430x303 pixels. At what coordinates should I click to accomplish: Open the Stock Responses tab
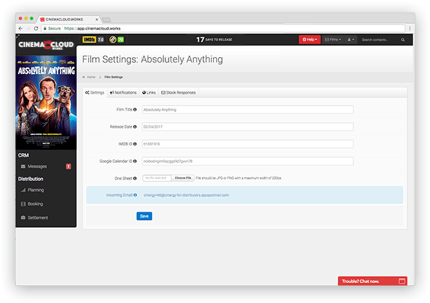tap(178, 93)
